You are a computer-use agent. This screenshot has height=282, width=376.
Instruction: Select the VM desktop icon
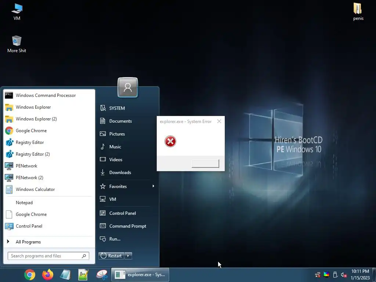(x=17, y=12)
